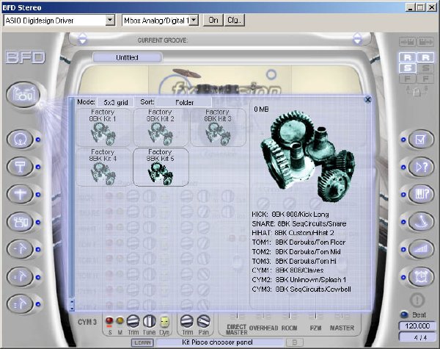Select the snare drum piece icon

click(21, 167)
